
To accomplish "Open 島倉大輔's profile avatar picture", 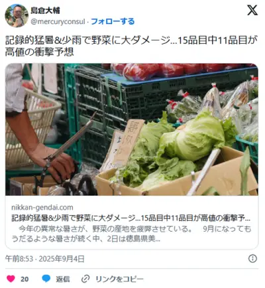I will [x=17, y=15].
